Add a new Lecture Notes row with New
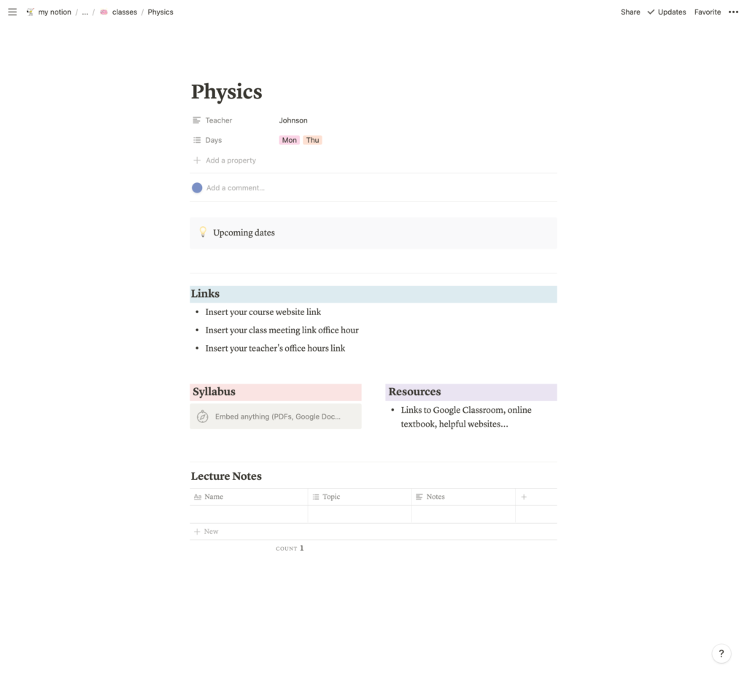 [x=205, y=531]
